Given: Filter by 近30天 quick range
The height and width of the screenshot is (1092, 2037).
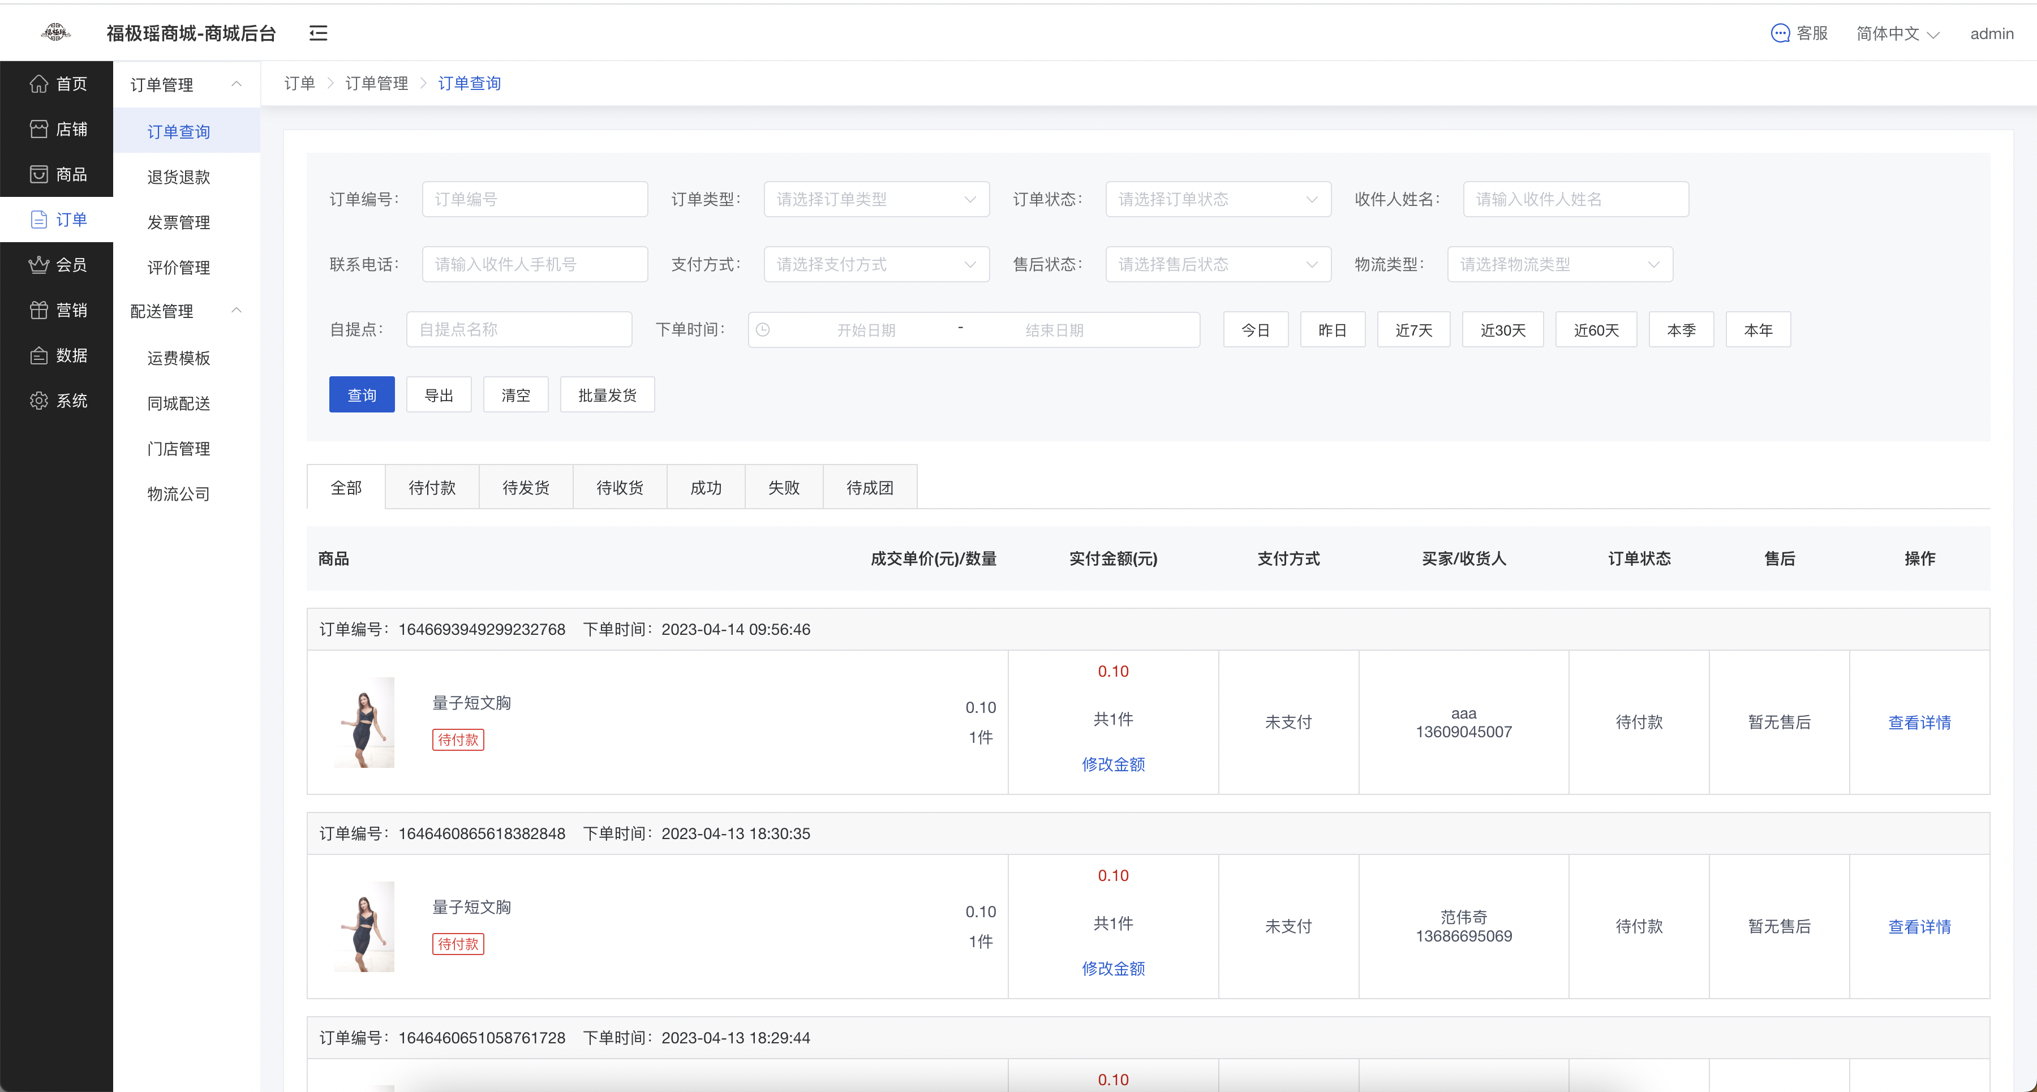Looking at the screenshot, I should pyautogui.click(x=1503, y=330).
